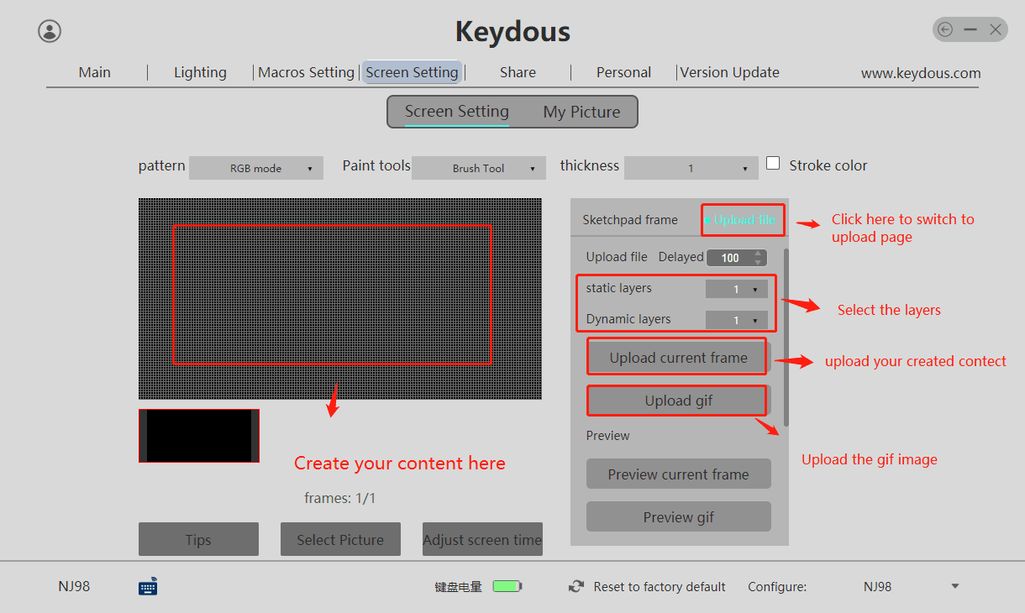Open the thickness dropdown
1025x613 pixels.
691,169
